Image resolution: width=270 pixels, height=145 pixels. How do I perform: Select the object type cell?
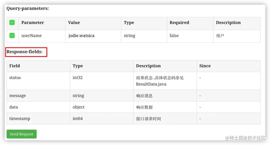point(101,107)
